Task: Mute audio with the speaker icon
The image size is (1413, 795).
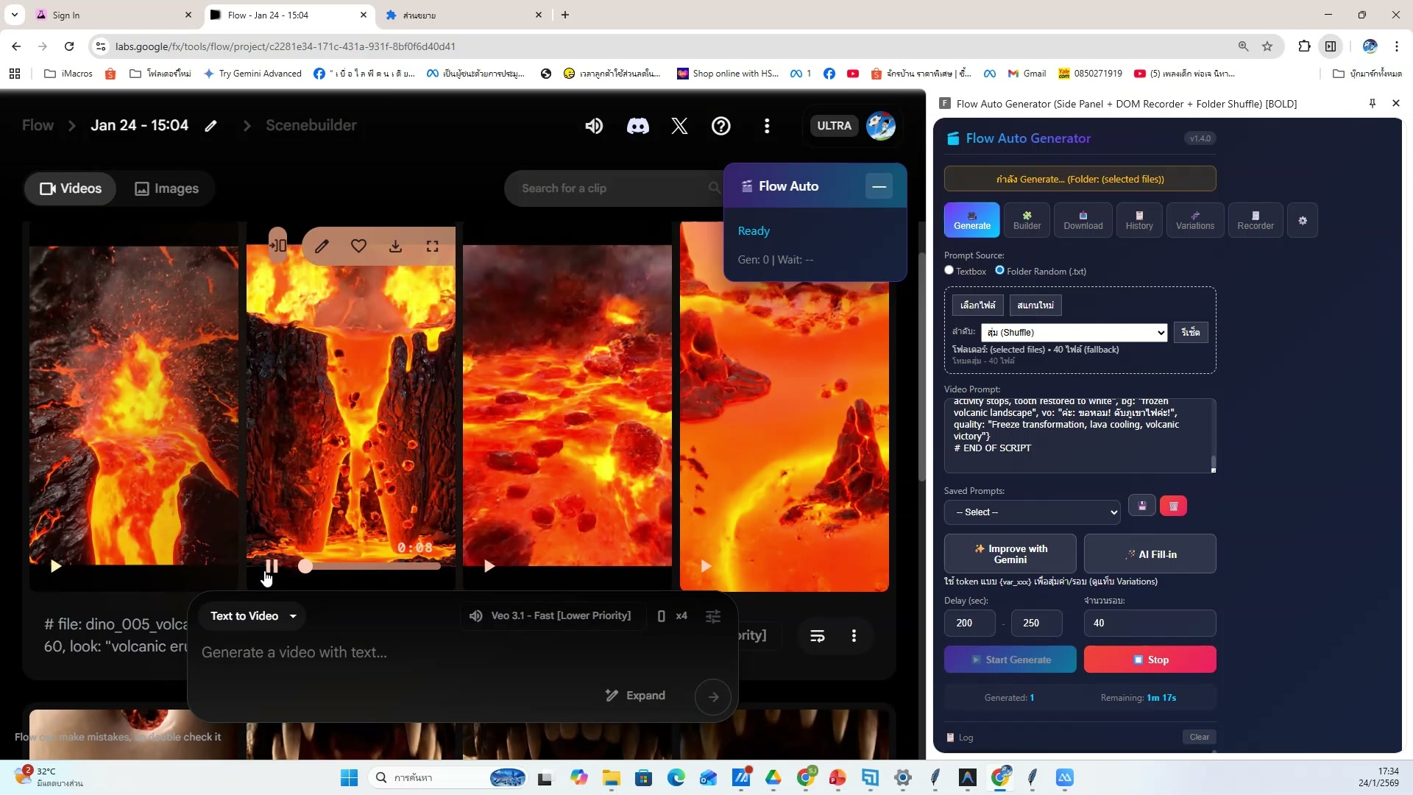Action: (x=594, y=126)
